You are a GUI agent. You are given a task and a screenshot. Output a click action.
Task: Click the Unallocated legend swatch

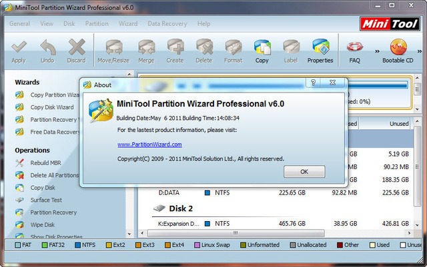[293, 245]
